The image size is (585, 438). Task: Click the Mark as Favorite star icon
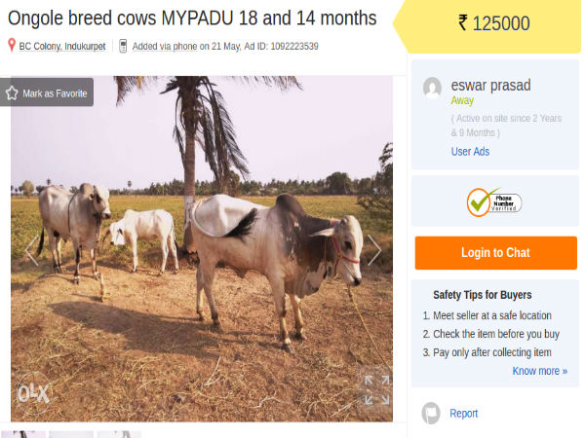[x=13, y=93]
